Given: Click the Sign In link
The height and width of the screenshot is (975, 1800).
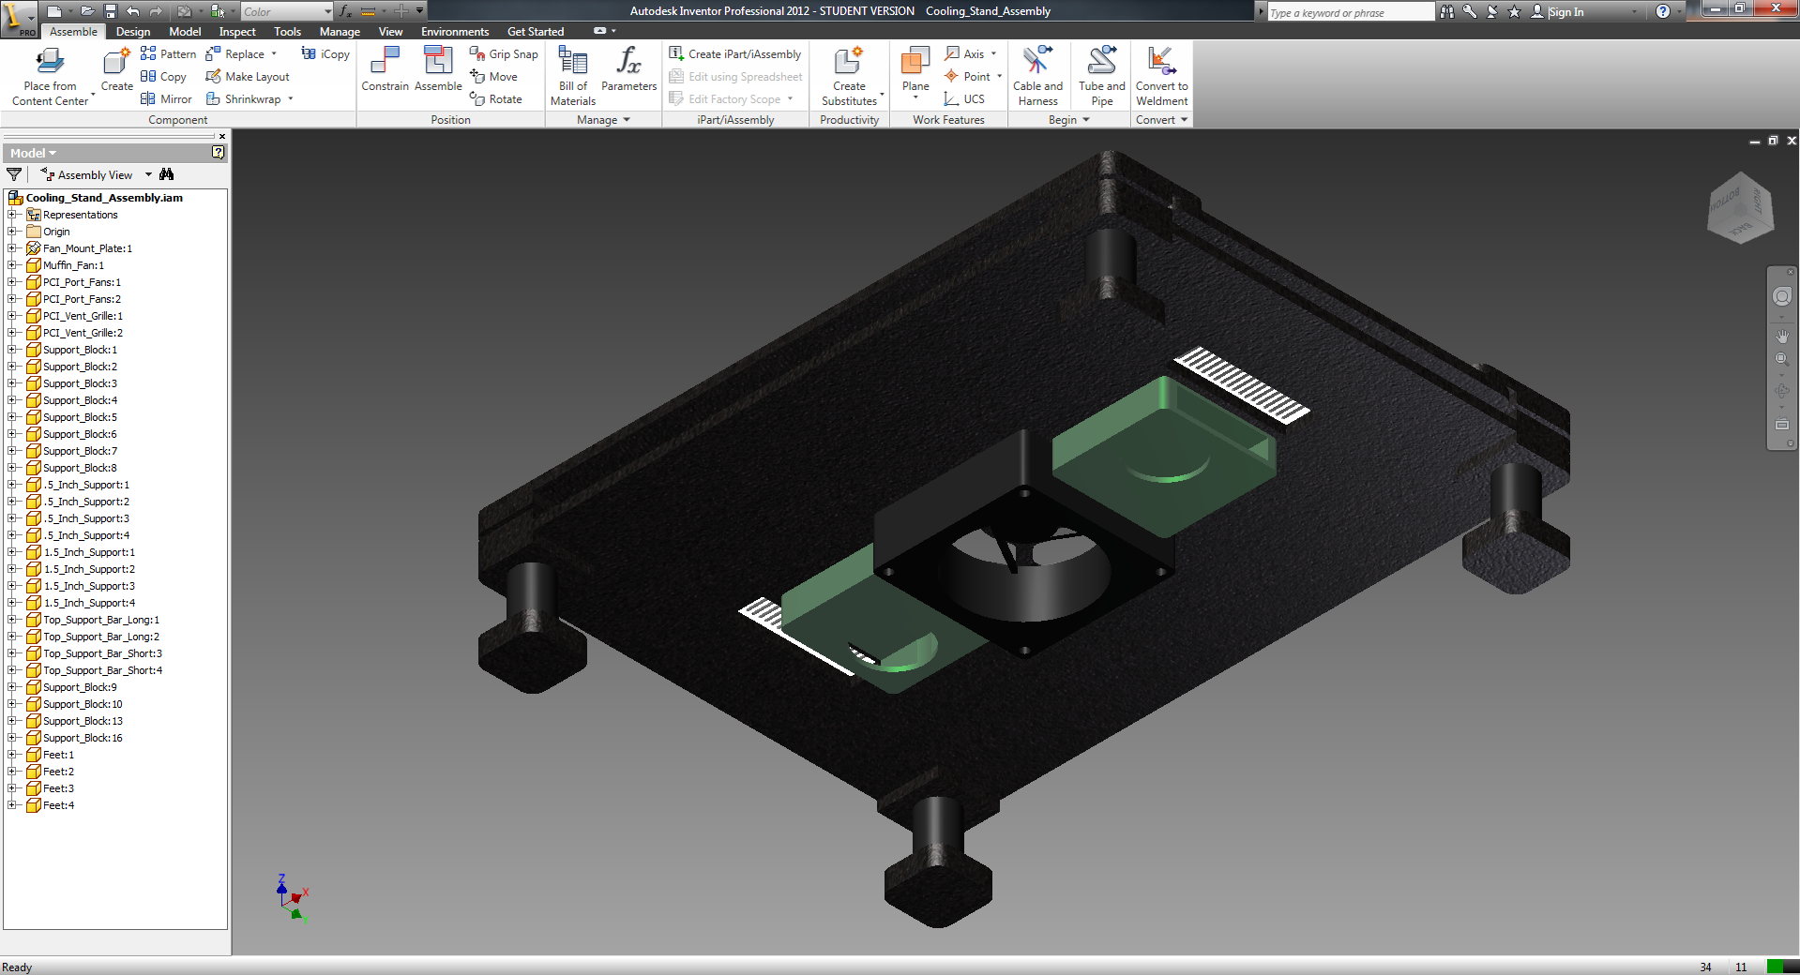Looking at the screenshot, I should 1566,12.
